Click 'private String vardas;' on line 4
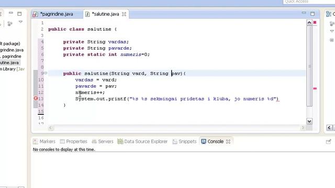Screen dimensions: 335x188 click(x=96, y=42)
